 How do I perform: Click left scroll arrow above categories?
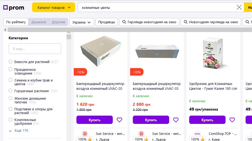pos(5,30)
